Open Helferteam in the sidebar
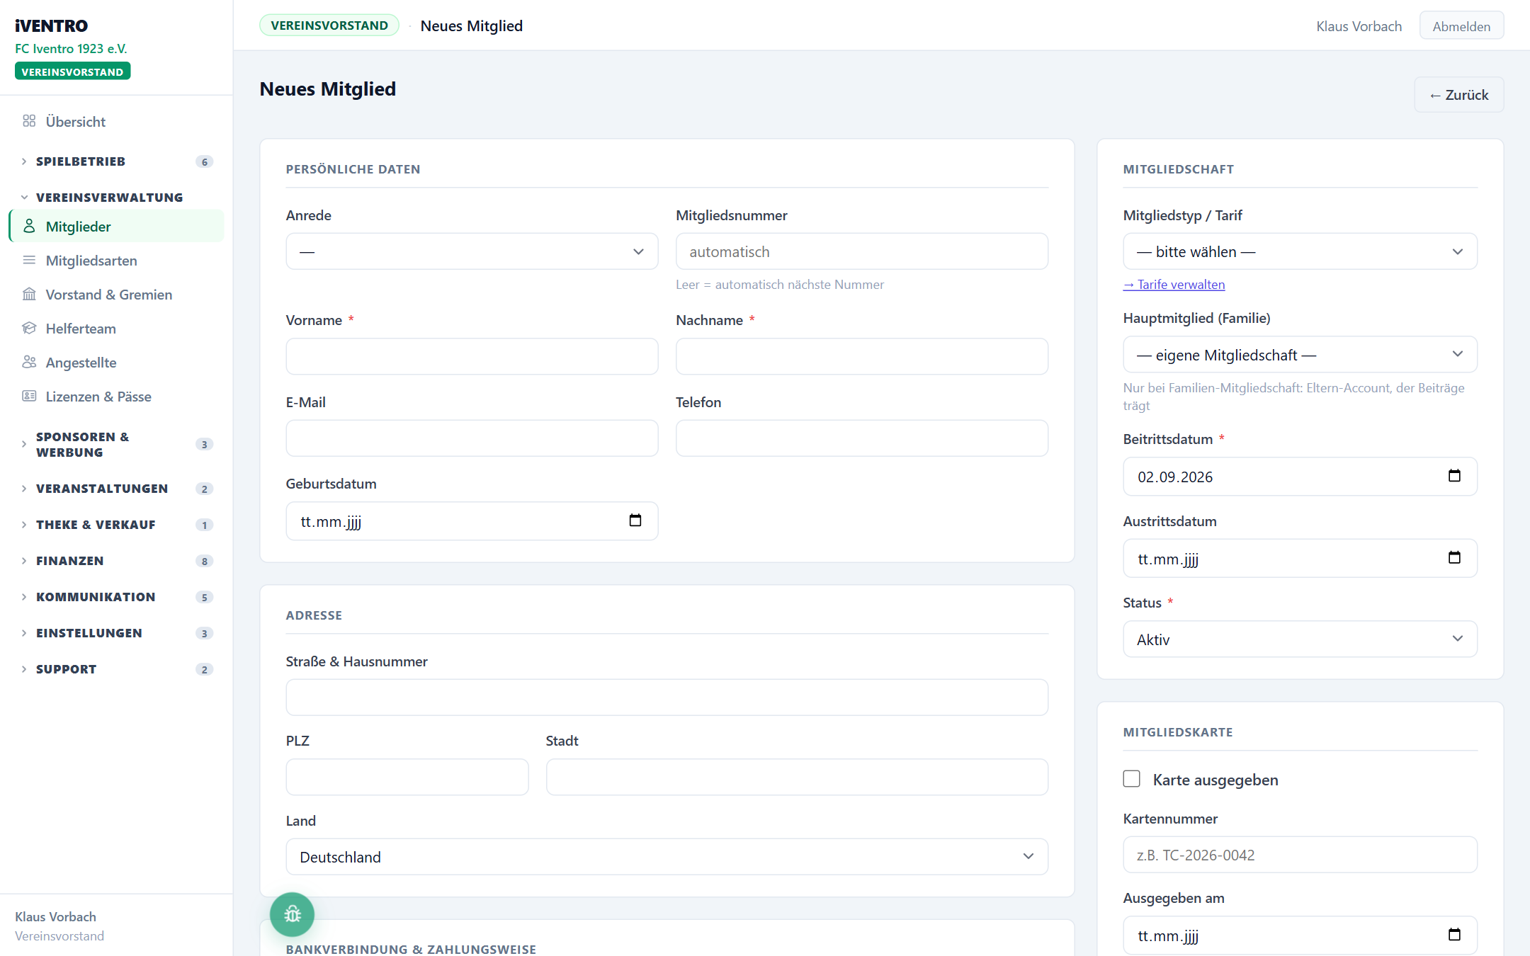1530x956 pixels. (x=116, y=328)
